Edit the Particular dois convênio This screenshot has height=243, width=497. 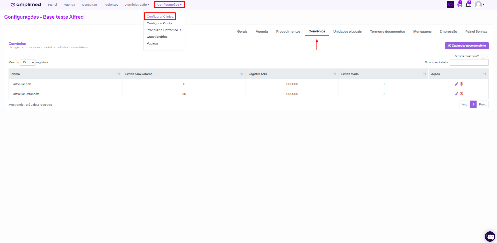pyautogui.click(x=456, y=84)
